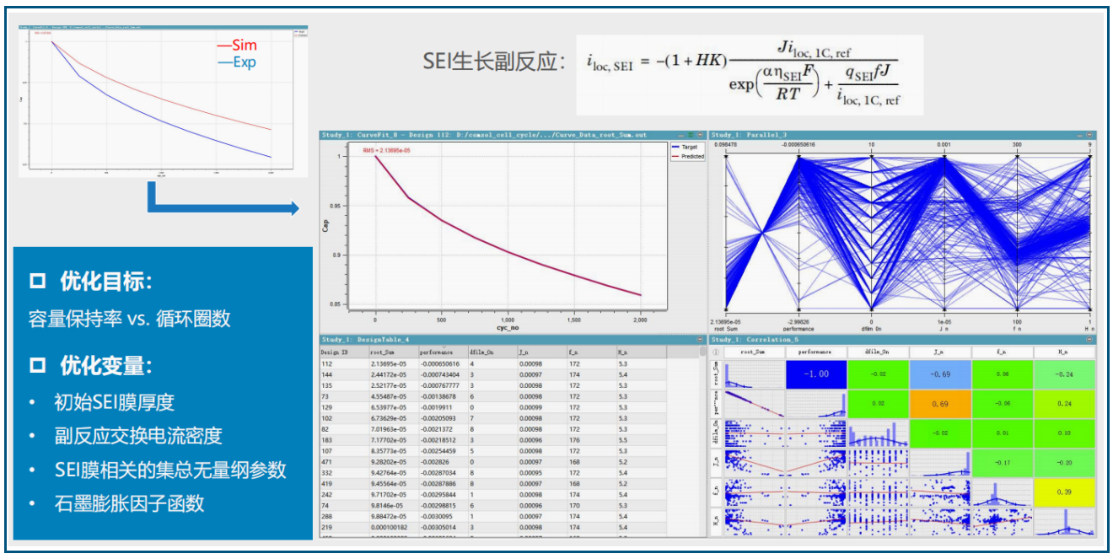Click the green icon in CurveFit_8 title bar
Screen dimensions: 1113x559
(691, 135)
